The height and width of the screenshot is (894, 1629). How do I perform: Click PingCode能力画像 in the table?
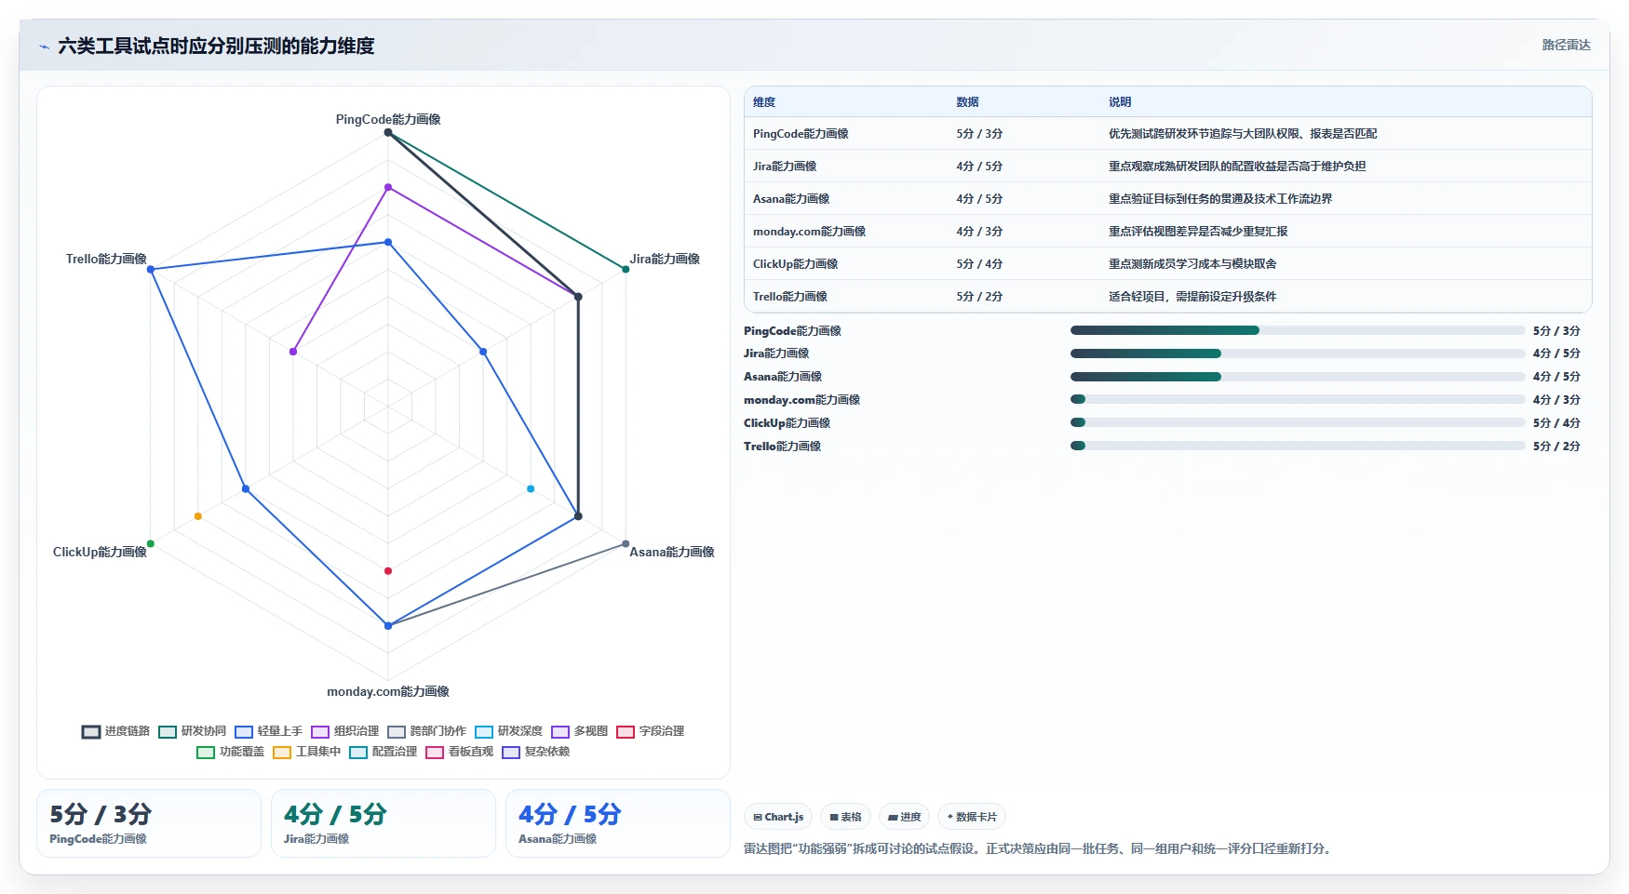(x=801, y=134)
